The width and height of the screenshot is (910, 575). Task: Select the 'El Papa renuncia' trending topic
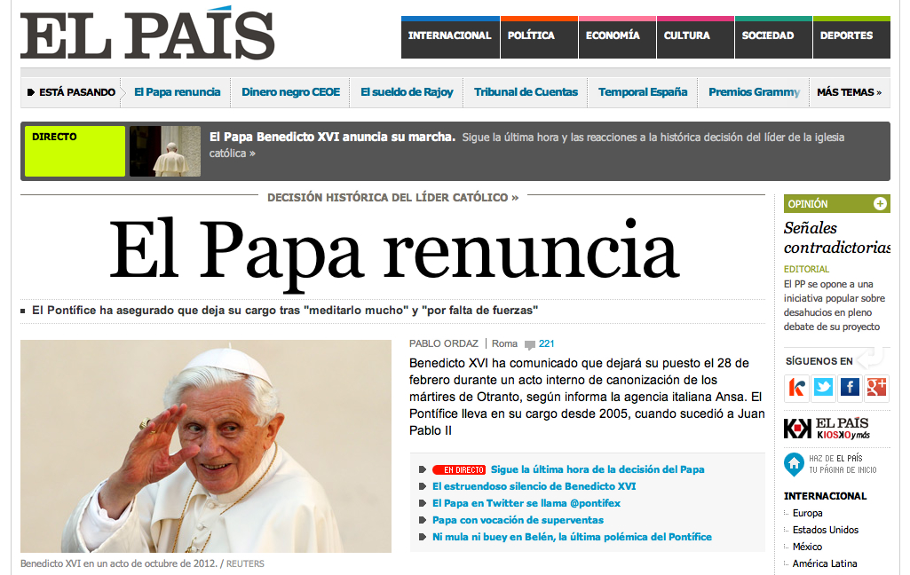[177, 92]
